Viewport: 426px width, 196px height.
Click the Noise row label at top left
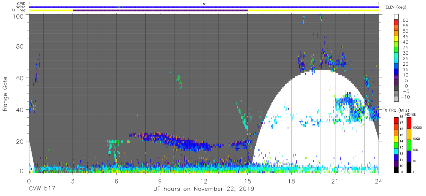click(21, 7)
